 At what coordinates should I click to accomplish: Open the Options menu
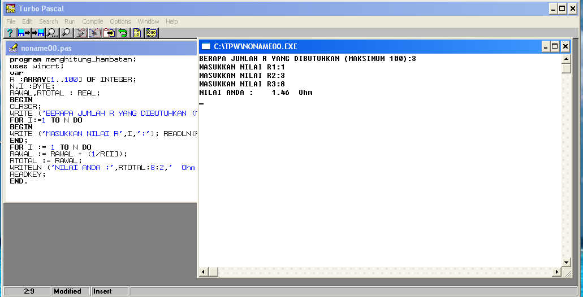[120, 21]
